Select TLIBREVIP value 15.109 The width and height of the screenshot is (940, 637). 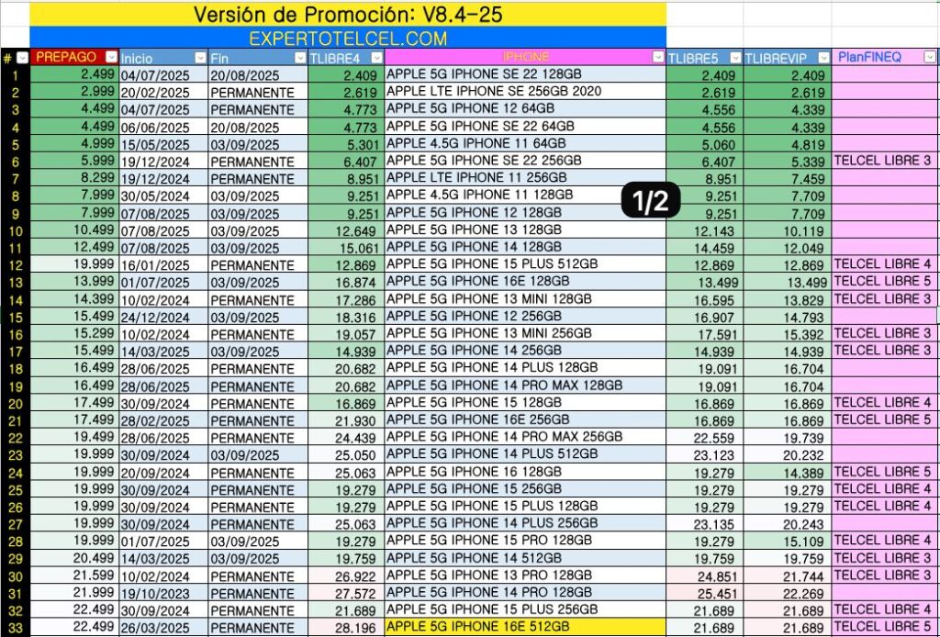[x=787, y=542]
